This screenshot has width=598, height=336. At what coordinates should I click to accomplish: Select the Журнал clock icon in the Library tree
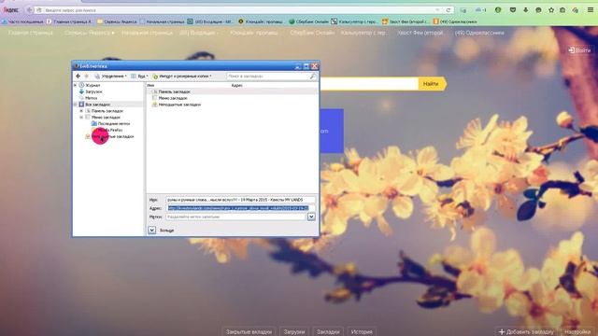coord(81,85)
